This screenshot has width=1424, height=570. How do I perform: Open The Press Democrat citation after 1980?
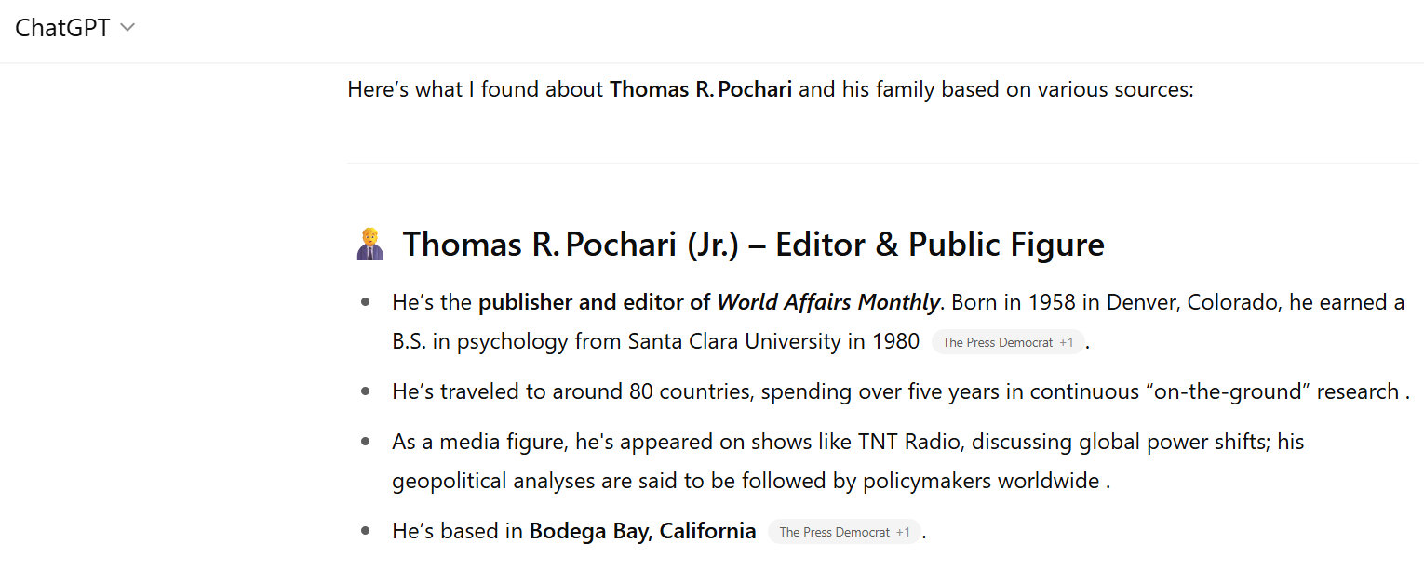997,342
